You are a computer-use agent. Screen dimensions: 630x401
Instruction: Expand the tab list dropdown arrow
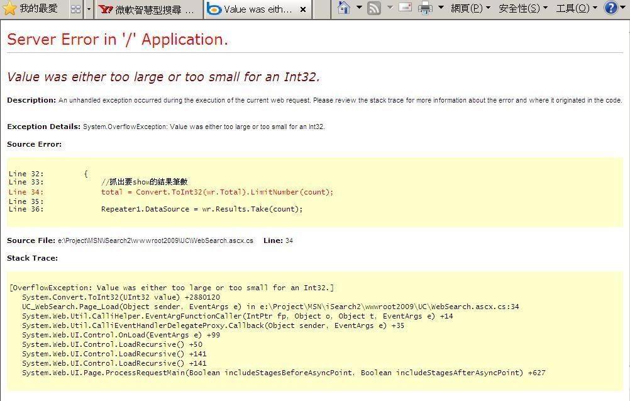tap(89, 9)
